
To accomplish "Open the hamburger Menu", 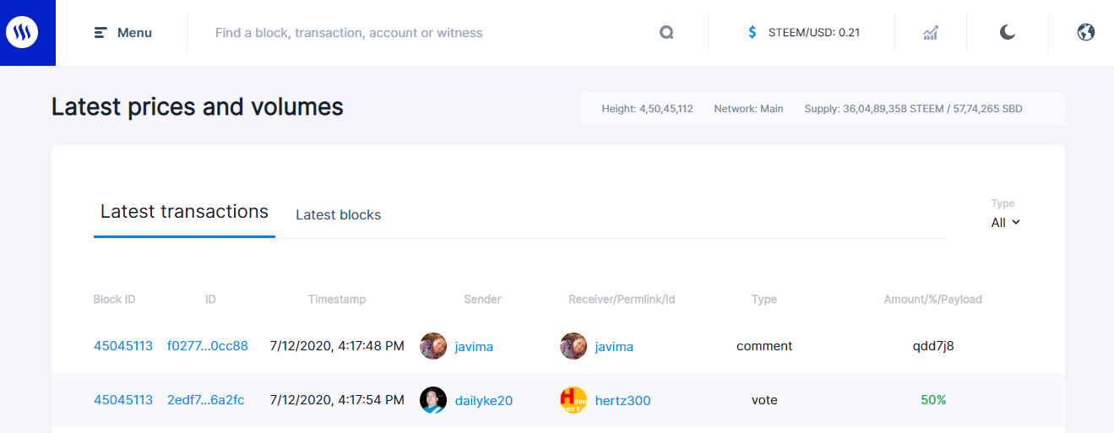I will tap(123, 33).
